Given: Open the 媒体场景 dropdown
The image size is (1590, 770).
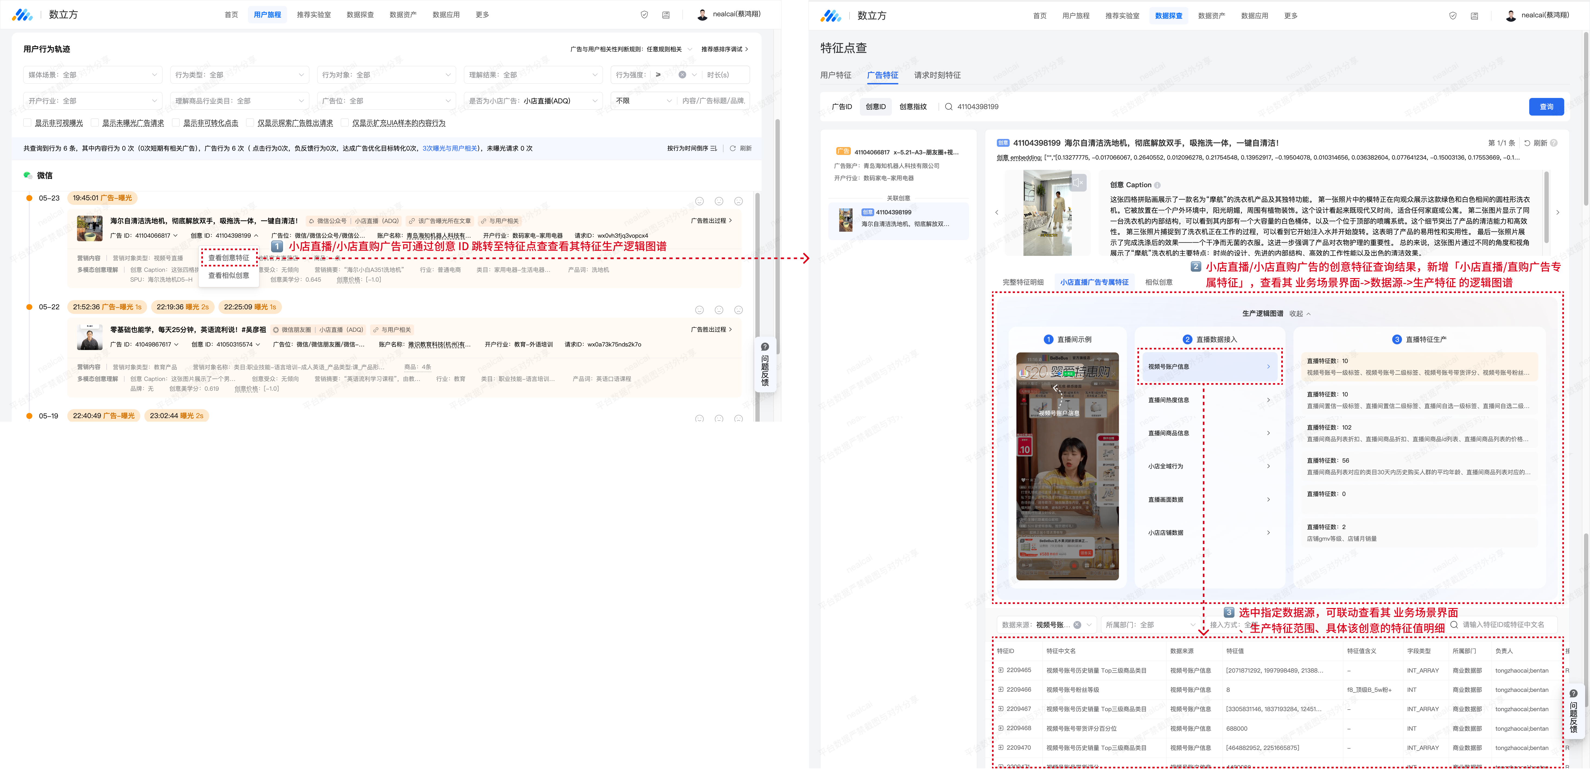Looking at the screenshot, I should coord(93,75).
